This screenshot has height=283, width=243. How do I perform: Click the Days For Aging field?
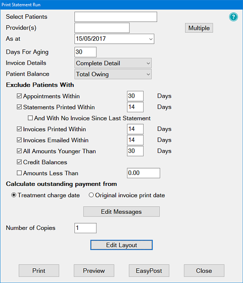(x=85, y=52)
